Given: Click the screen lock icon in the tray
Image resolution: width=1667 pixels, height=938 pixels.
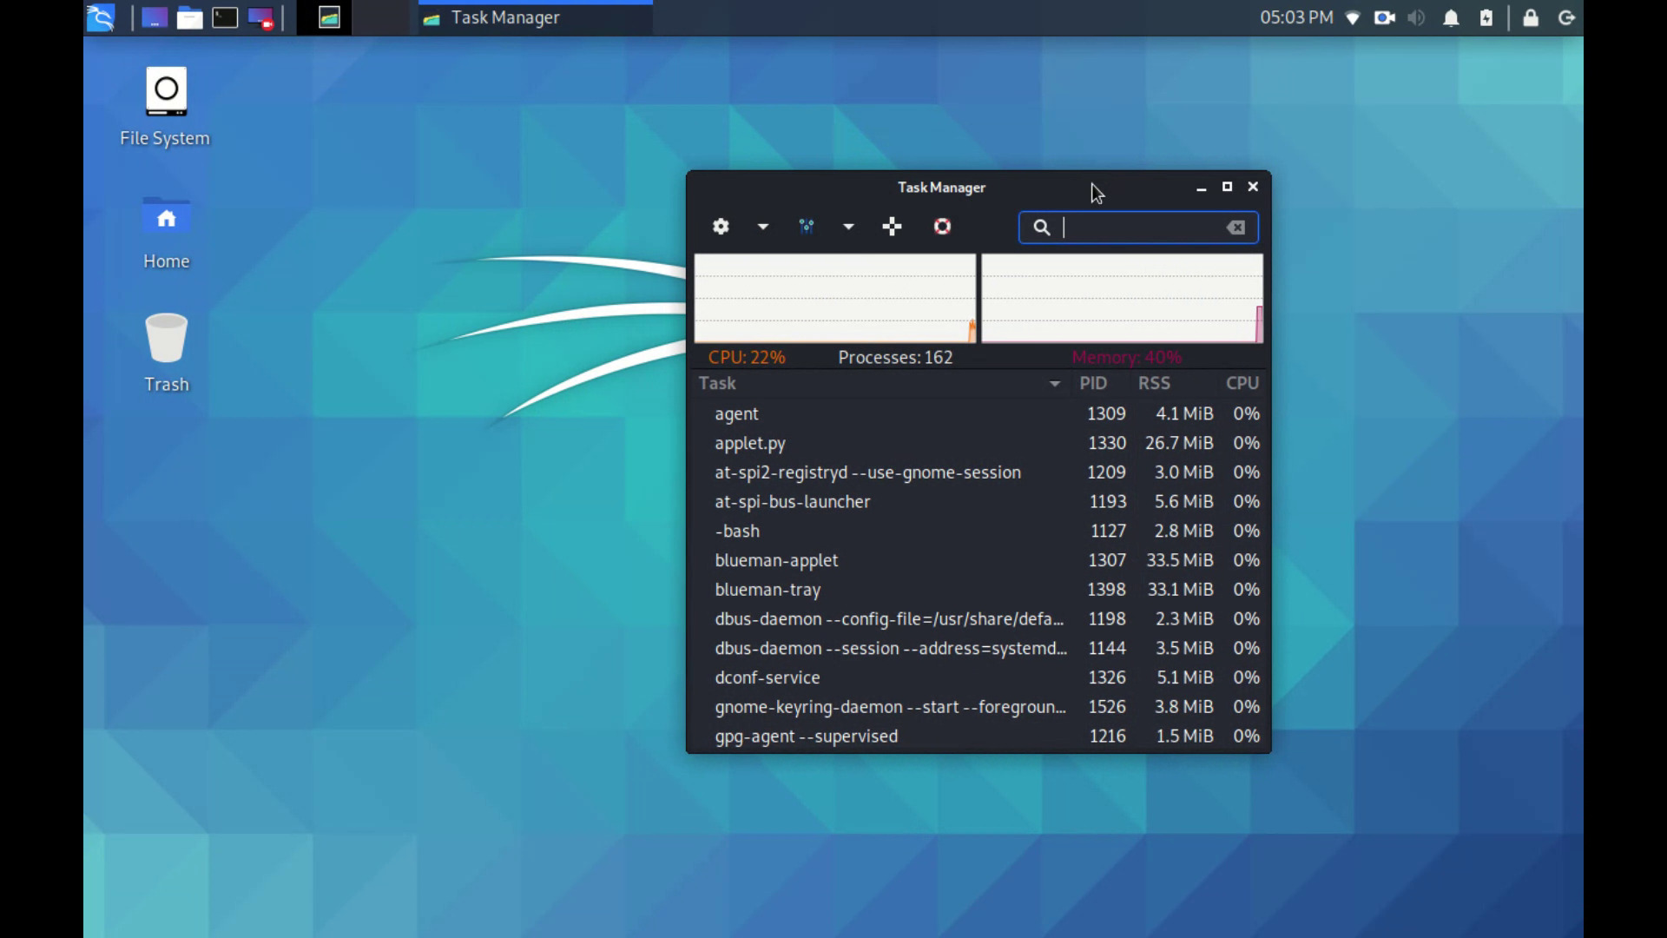Looking at the screenshot, I should (1531, 17).
